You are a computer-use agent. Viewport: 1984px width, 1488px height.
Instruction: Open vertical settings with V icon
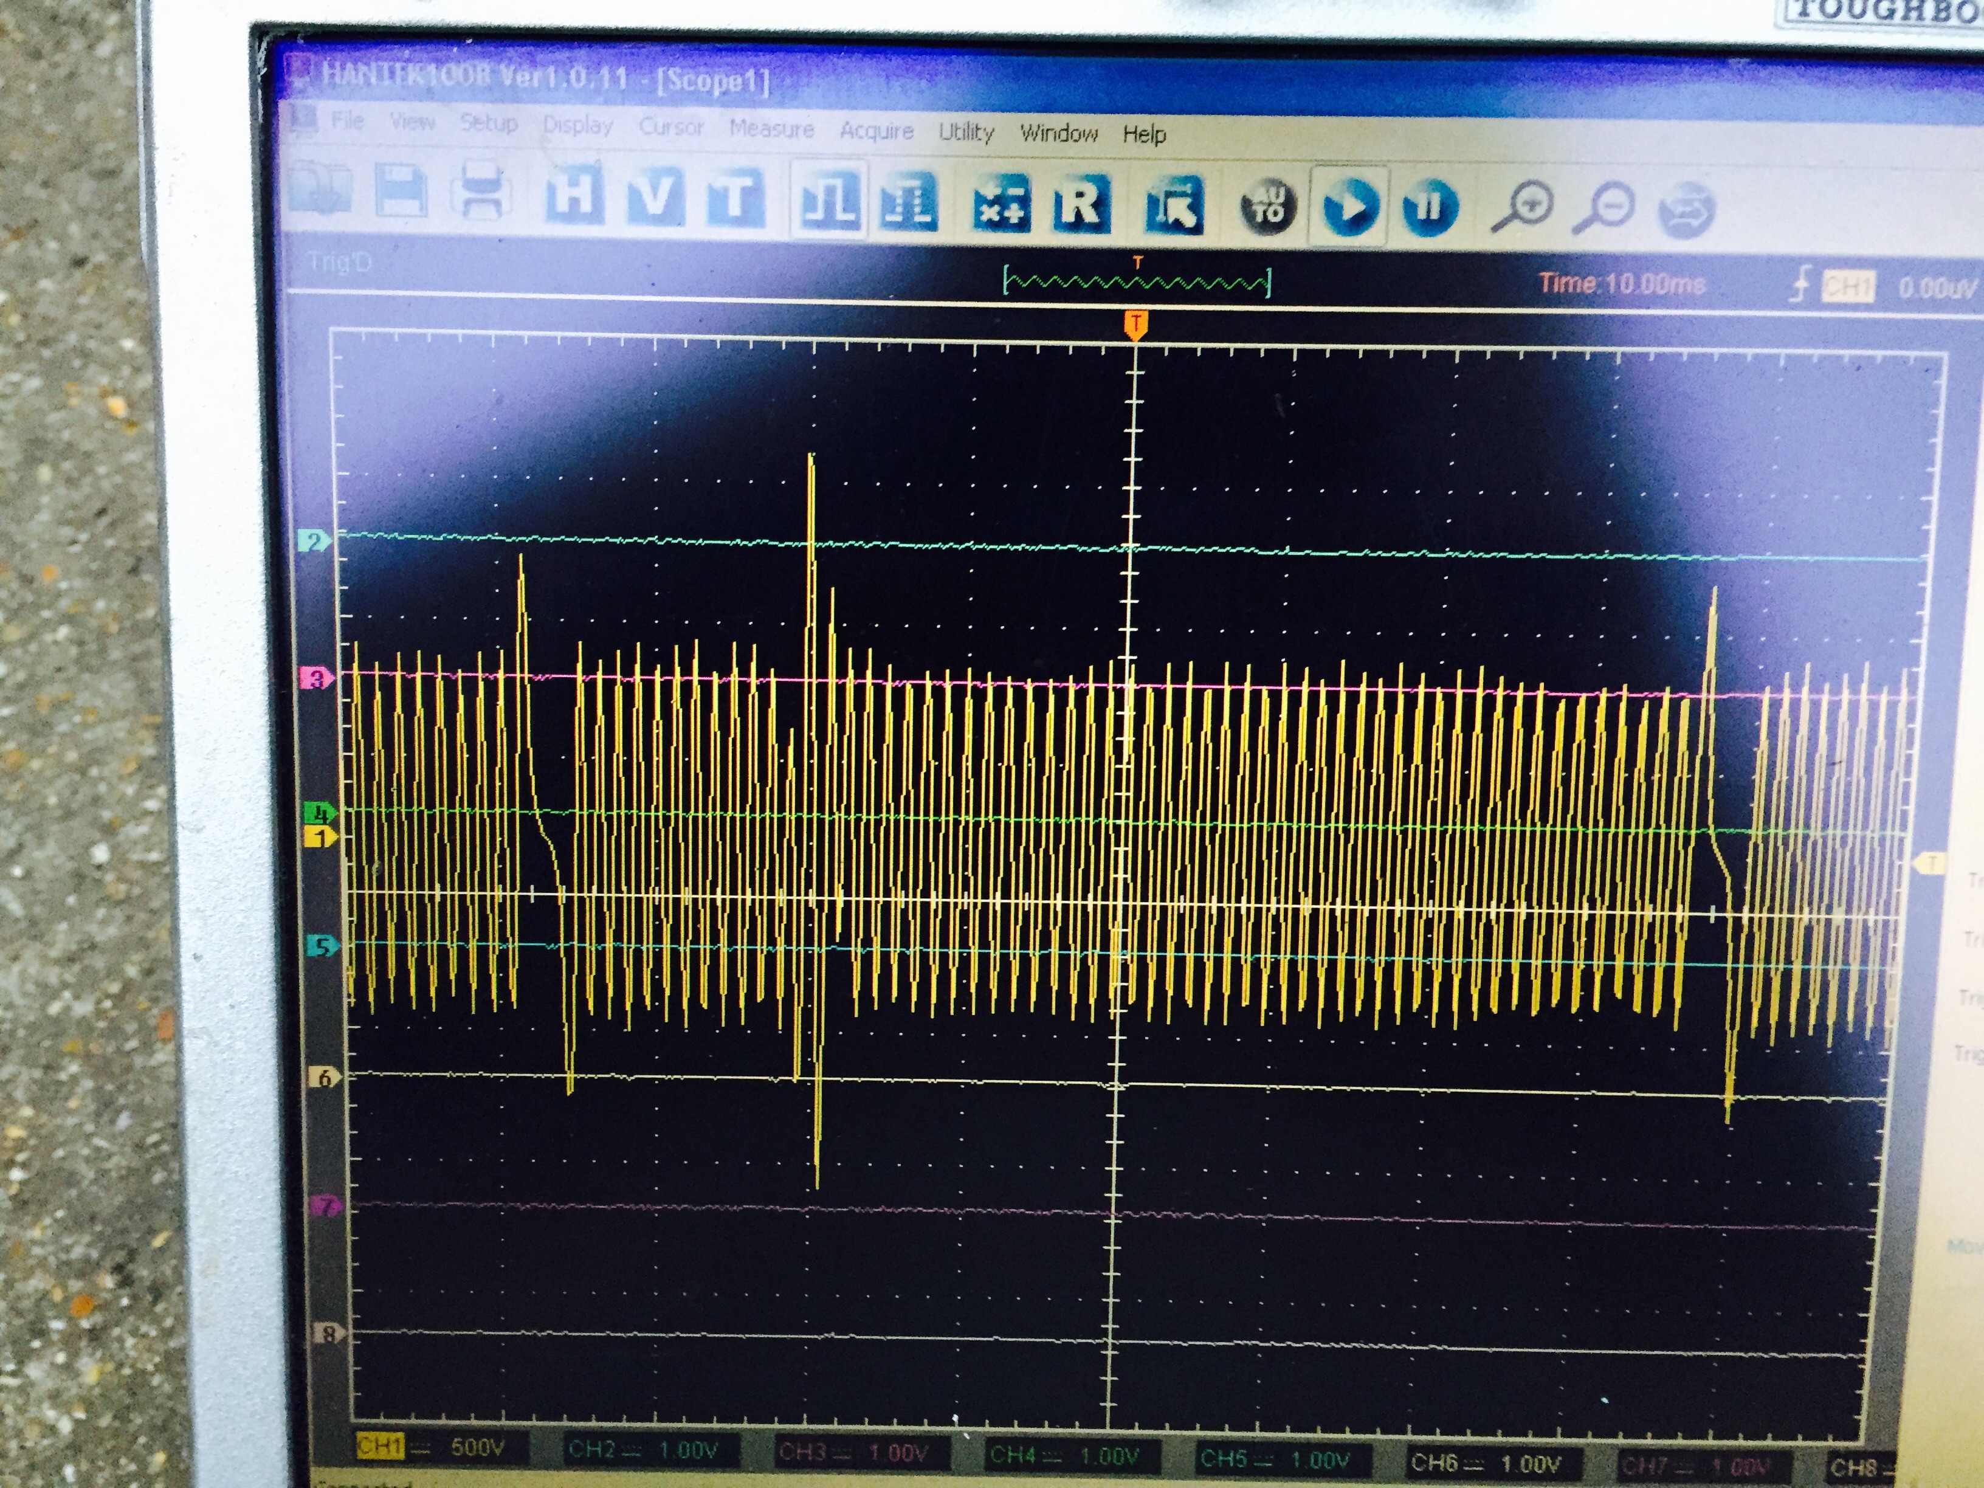pos(656,196)
